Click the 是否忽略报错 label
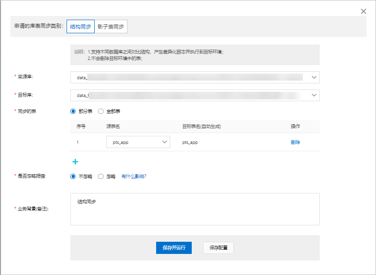This screenshot has height=275, width=376. 32,176
